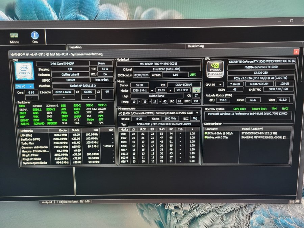This screenshot has width=304, height=228.
Task: Close the system summary window
Action: click(x=296, y=52)
